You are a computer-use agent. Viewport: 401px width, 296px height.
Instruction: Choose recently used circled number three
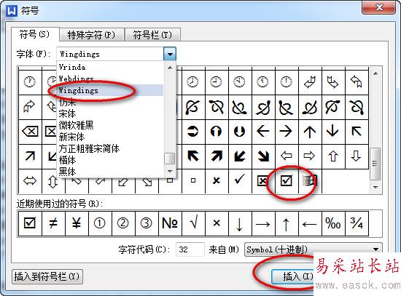coord(147,223)
